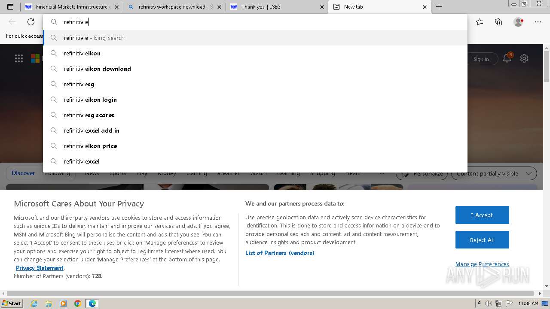This screenshot has width=550, height=309.
Task: Show hidden system tray icons
Action: click(x=479, y=303)
